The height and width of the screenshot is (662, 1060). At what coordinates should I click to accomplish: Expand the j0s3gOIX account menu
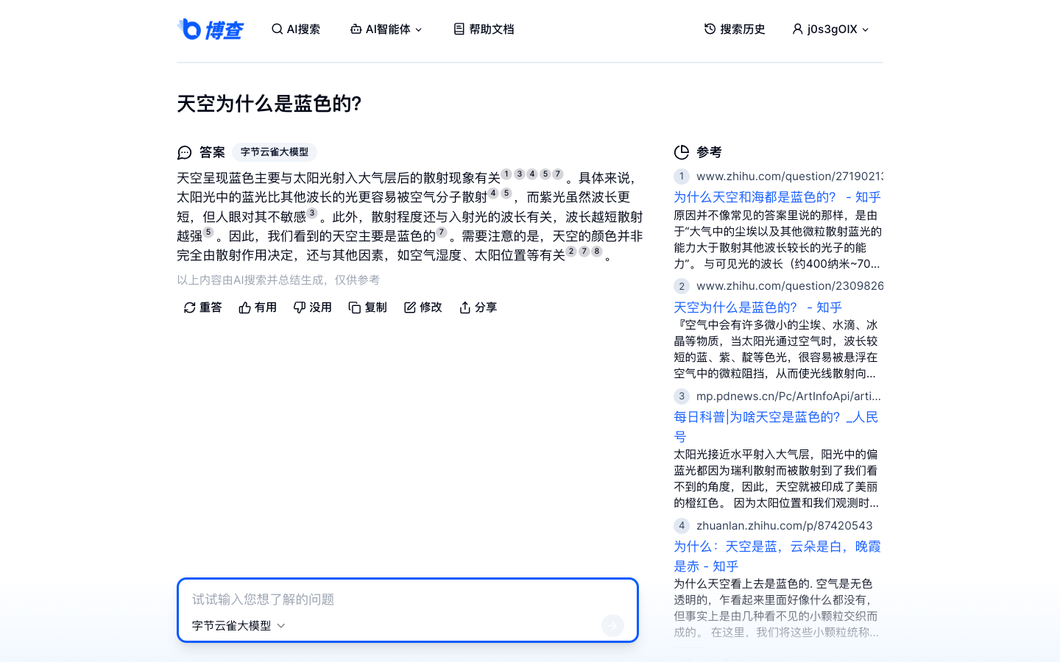pyautogui.click(x=830, y=29)
